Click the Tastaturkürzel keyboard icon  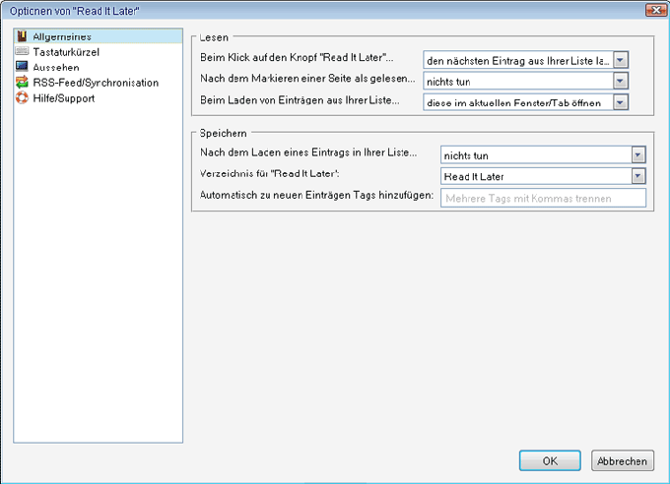22,51
